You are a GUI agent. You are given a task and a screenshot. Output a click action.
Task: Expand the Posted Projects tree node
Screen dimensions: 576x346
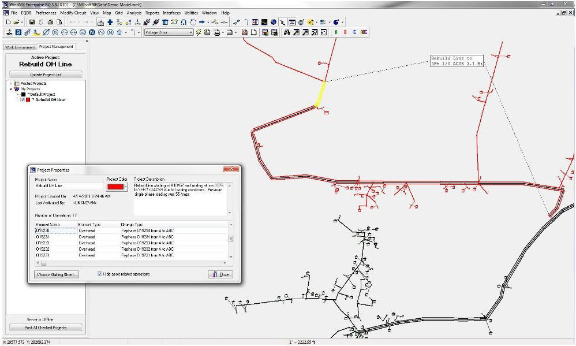click(x=10, y=83)
